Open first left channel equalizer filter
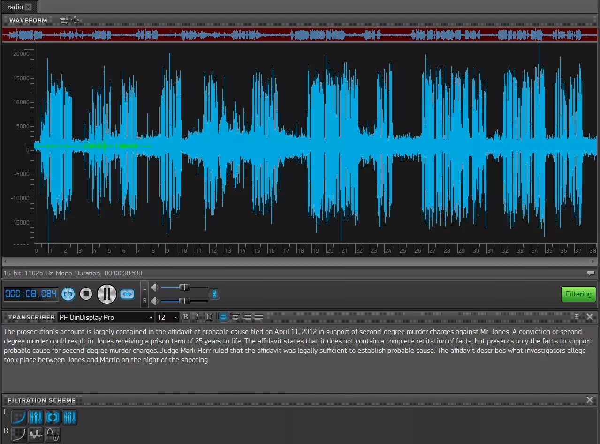The width and height of the screenshot is (600, 444). [x=36, y=417]
